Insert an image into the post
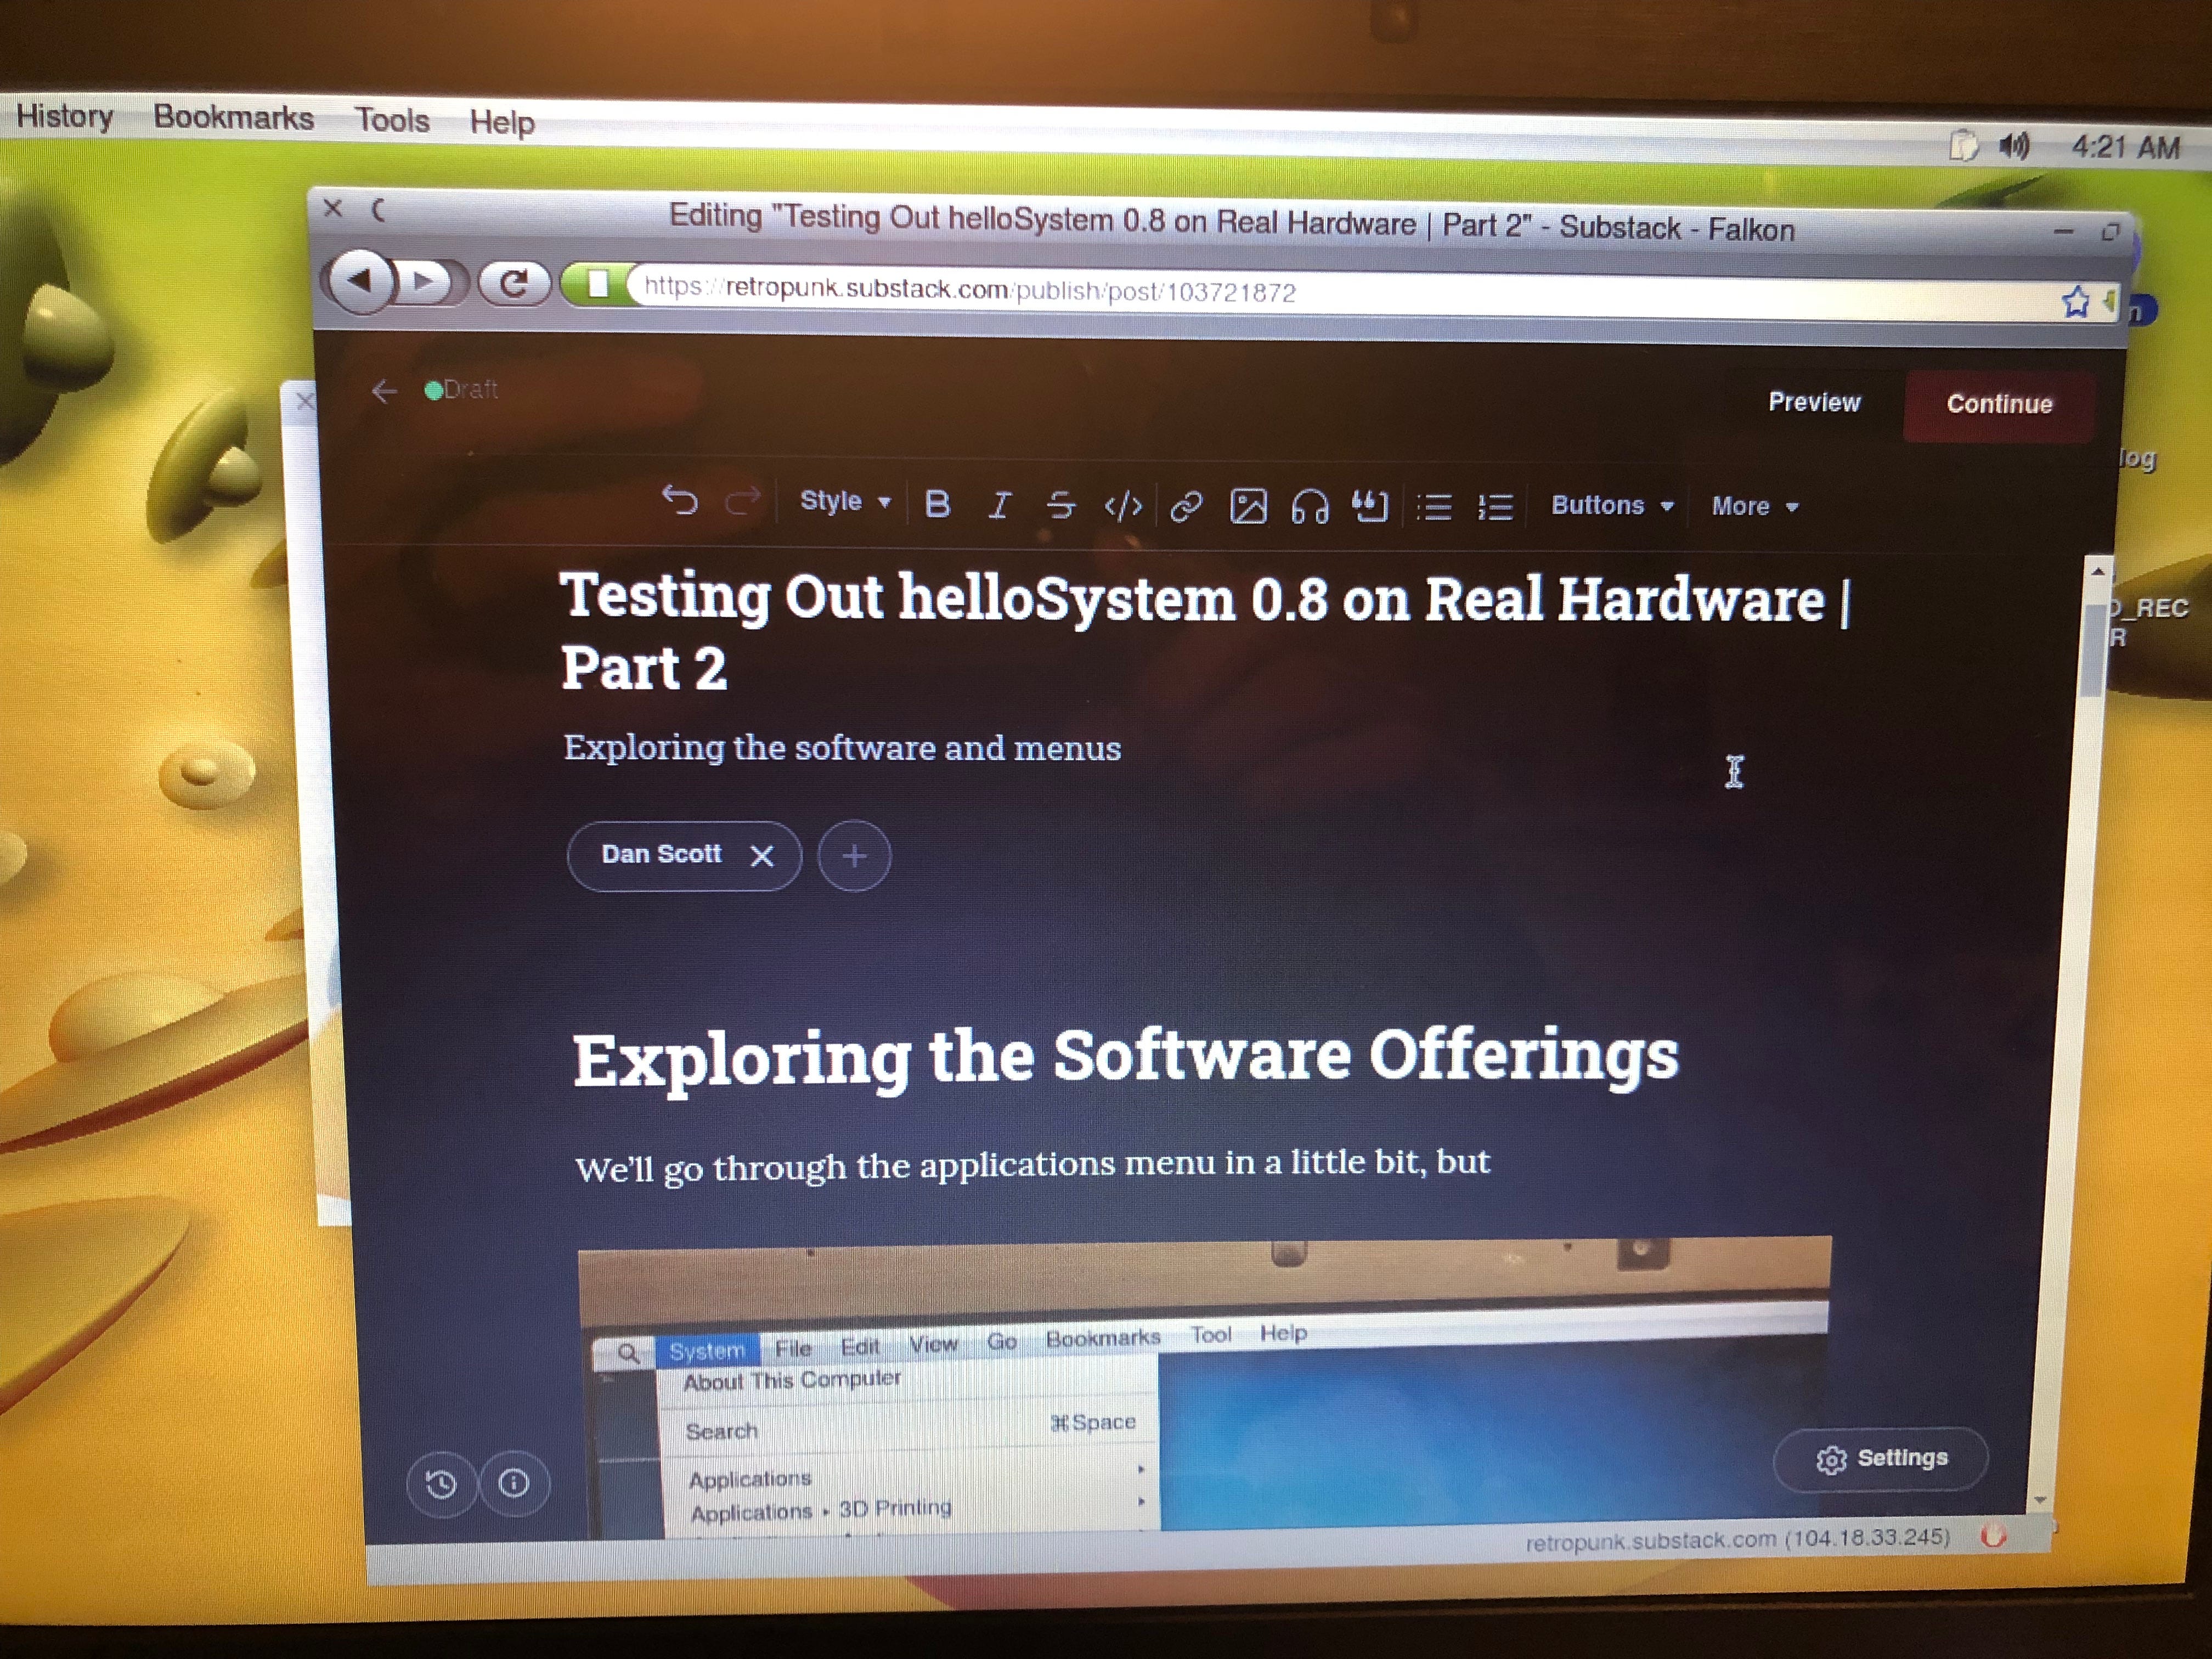 click(x=1248, y=507)
